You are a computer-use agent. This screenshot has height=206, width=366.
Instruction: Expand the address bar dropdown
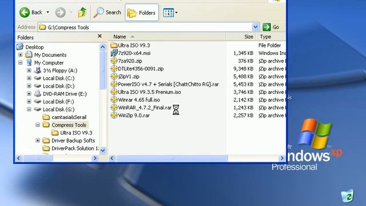pyautogui.click(x=256, y=27)
